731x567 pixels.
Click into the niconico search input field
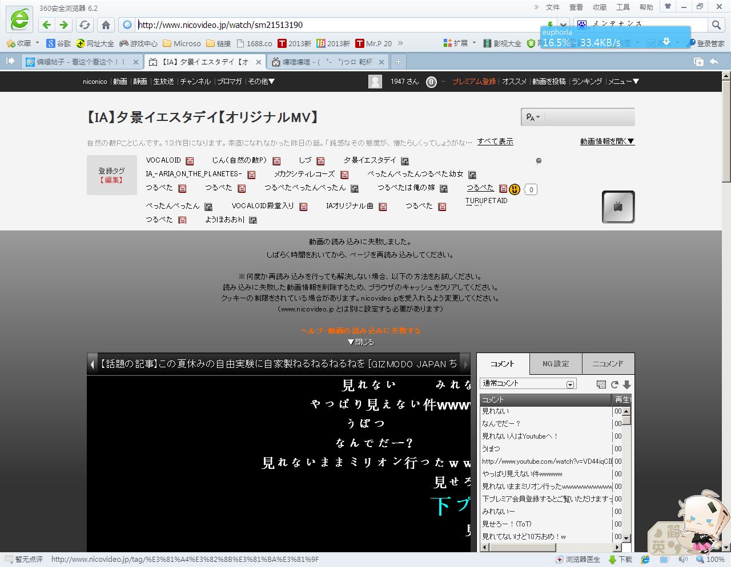click(x=588, y=117)
